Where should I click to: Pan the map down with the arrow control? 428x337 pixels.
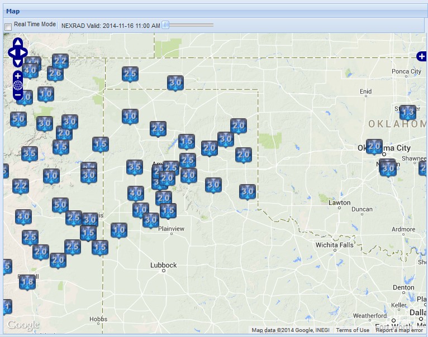point(18,62)
